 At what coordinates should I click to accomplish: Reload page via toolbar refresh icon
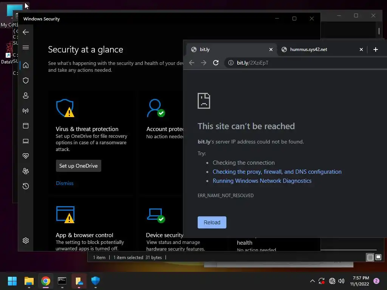coord(216,63)
